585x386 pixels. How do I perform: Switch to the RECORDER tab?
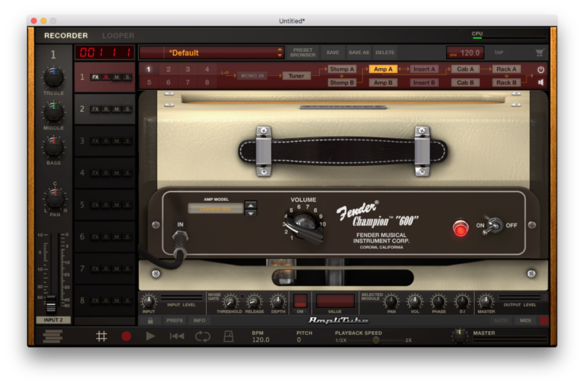pyautogui.click(x=66, y=36)
